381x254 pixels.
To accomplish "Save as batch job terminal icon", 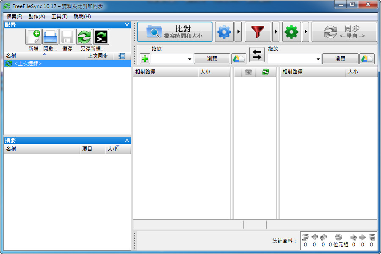I will point(101,37).
